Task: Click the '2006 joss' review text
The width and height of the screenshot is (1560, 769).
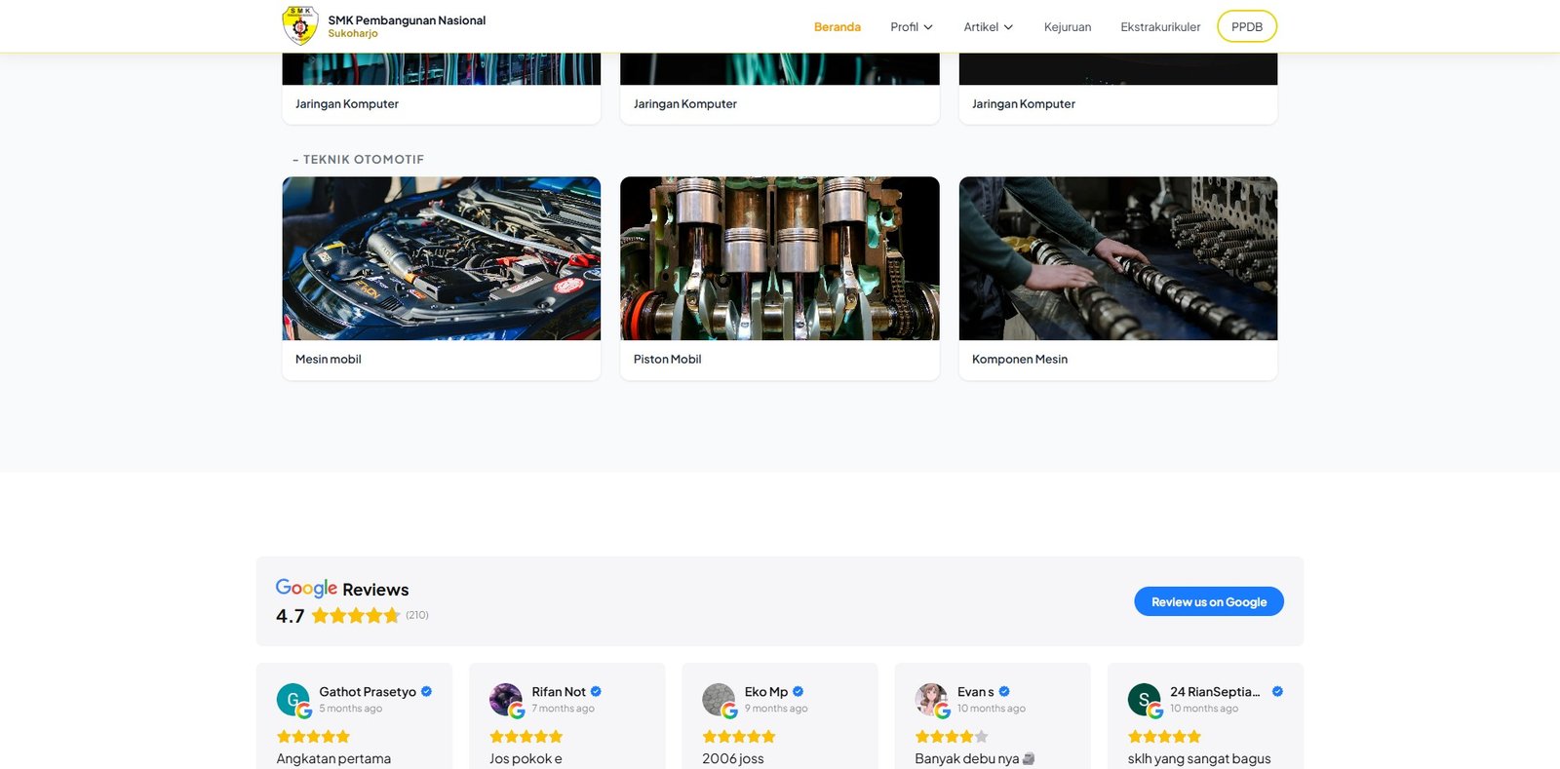Action: (x=733, y=758)
